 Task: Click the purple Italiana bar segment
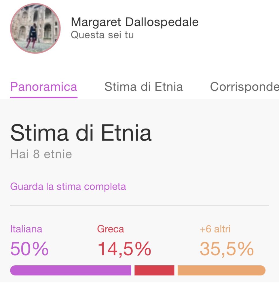tap(71, 270)
